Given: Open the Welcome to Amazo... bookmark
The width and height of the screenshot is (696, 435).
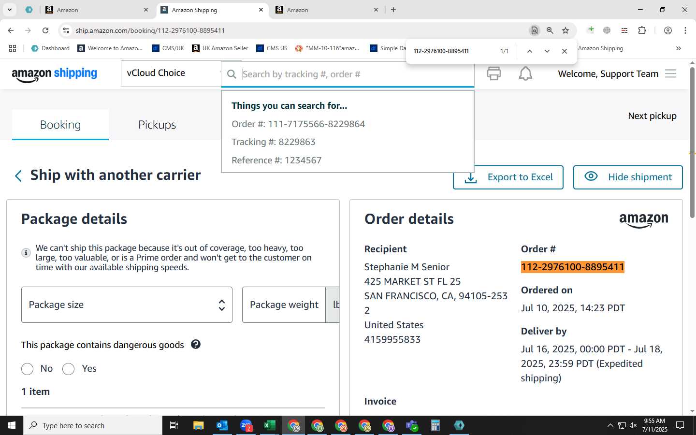Looking at the screenshot, I should click(110, 48).
